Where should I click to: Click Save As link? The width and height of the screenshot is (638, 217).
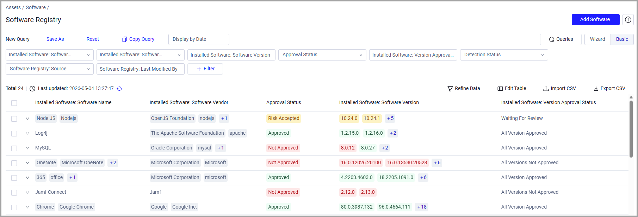click(x=55, y=39)
